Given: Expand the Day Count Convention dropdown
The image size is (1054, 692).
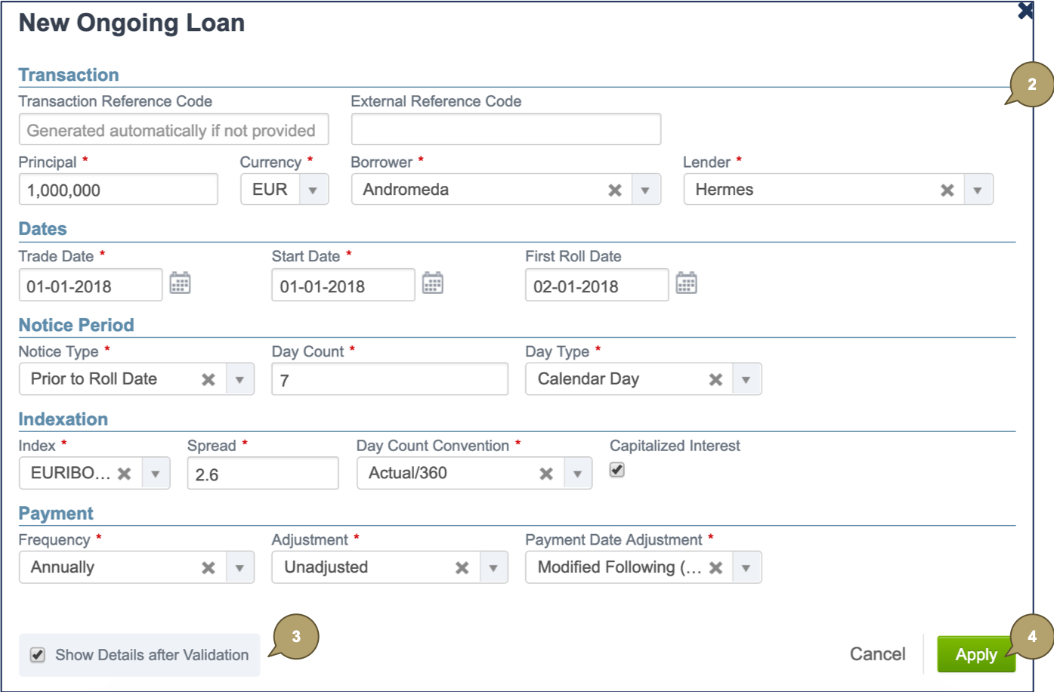Looking at the screenshot, I should [578, 473].
